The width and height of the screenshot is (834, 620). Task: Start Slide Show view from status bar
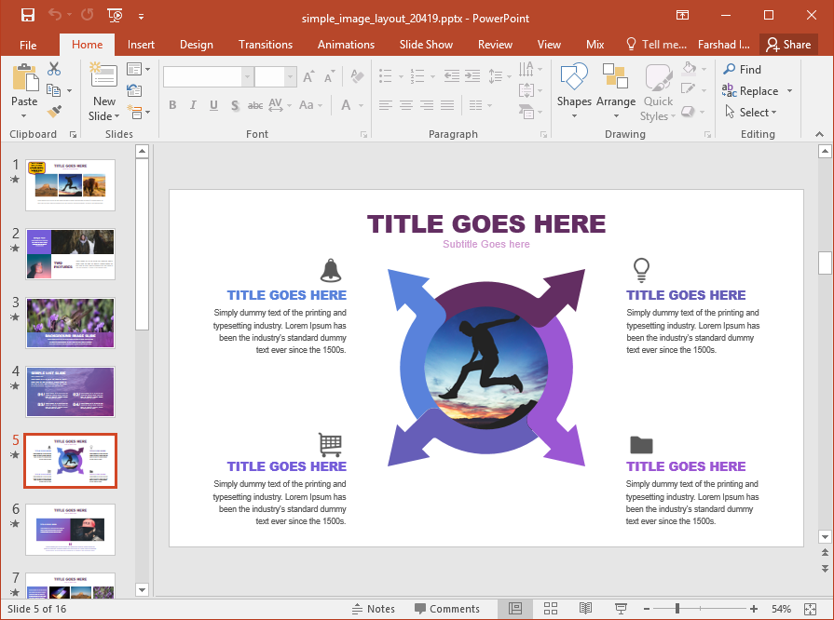tap(621, 609)
